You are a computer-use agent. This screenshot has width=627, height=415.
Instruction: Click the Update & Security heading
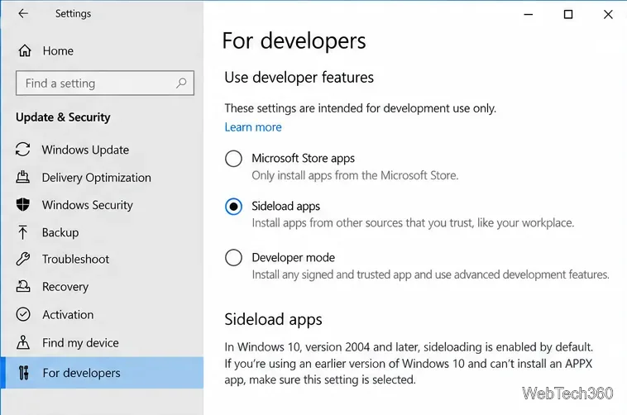(x=63, y=117)
